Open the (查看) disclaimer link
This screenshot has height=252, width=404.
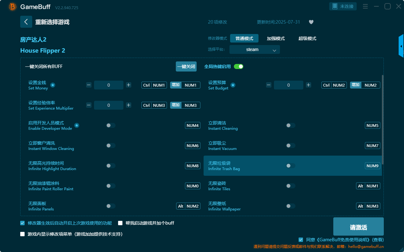(x=377, y=240)
